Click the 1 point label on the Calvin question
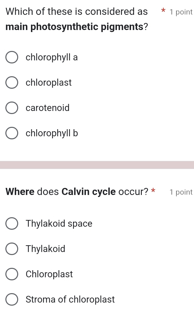Screen dimensions: 194x309 pyautogui.click(x=181, y=192)
